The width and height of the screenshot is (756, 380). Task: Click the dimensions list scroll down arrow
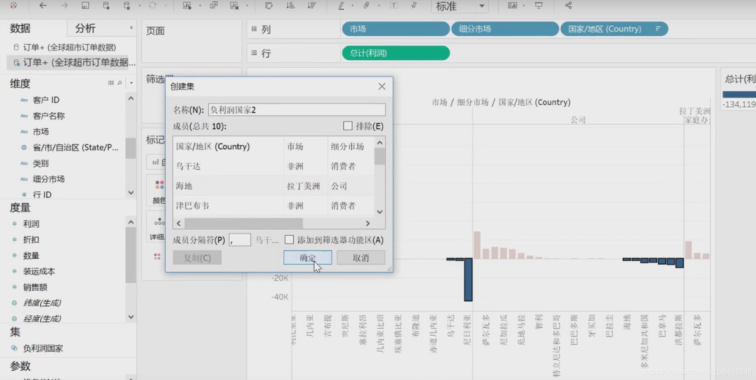pyautogui.click(x=131, y=193)
